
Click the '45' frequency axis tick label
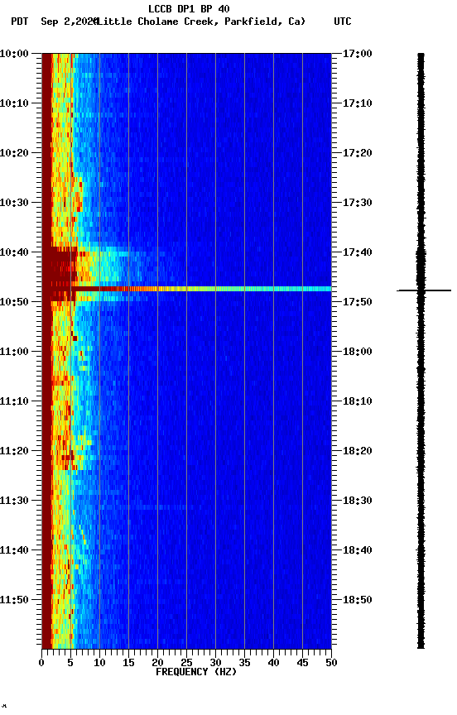click(302, 663)
